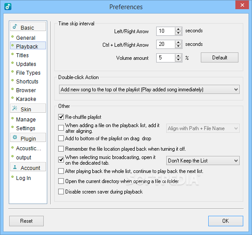Image resolution: width=252 pixels, height=235 pixels.
Task: Enable continue to play back next list
Action: point(61,171)
